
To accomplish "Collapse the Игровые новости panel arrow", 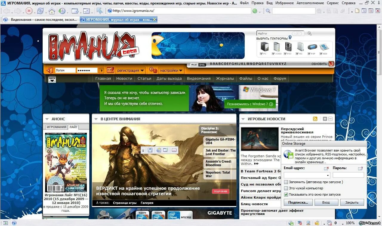I will pos(243,119).
